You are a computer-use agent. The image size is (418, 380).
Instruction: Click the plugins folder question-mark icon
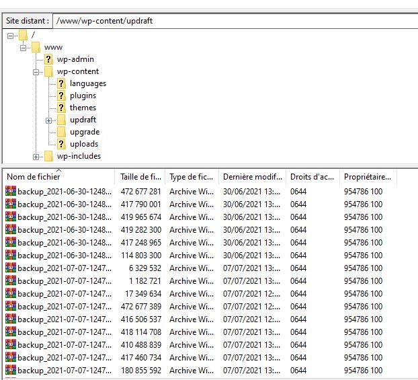pyautogui.click(x=61, y=96)
